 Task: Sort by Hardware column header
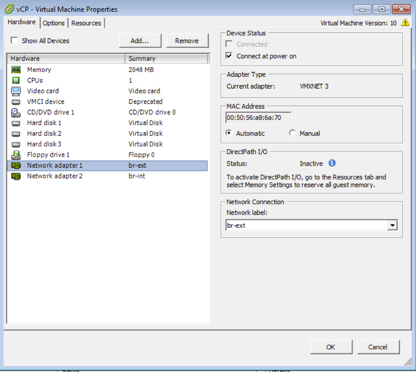66,59
